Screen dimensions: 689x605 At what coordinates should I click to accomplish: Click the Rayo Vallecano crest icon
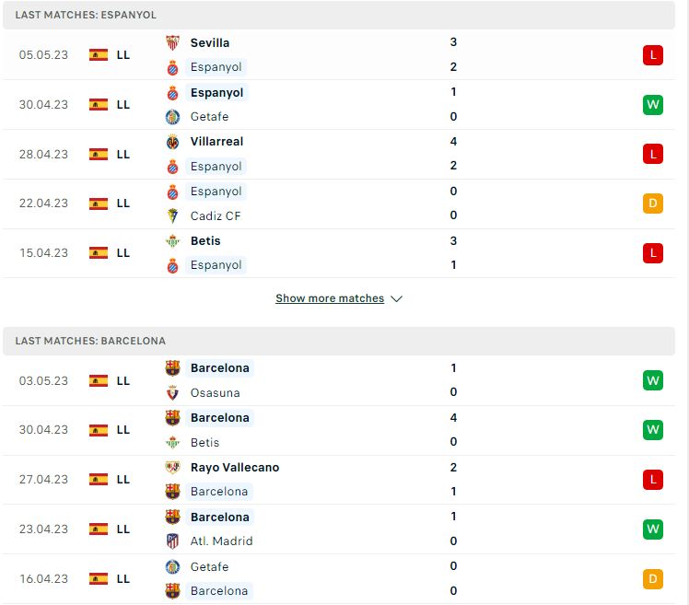(172, 467)
